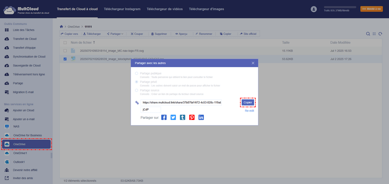The height and width of the screenshot is (184, 389).
Task: Click Renommer toolbar button
Action: [204, 34]
